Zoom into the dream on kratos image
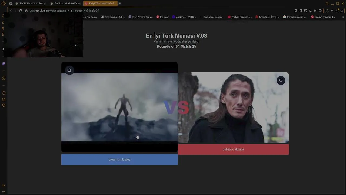Viewport: 346px width, 195px height. (69, 70)
